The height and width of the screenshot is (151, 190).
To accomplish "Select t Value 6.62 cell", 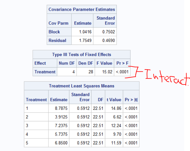I will (x=117, y=117).
